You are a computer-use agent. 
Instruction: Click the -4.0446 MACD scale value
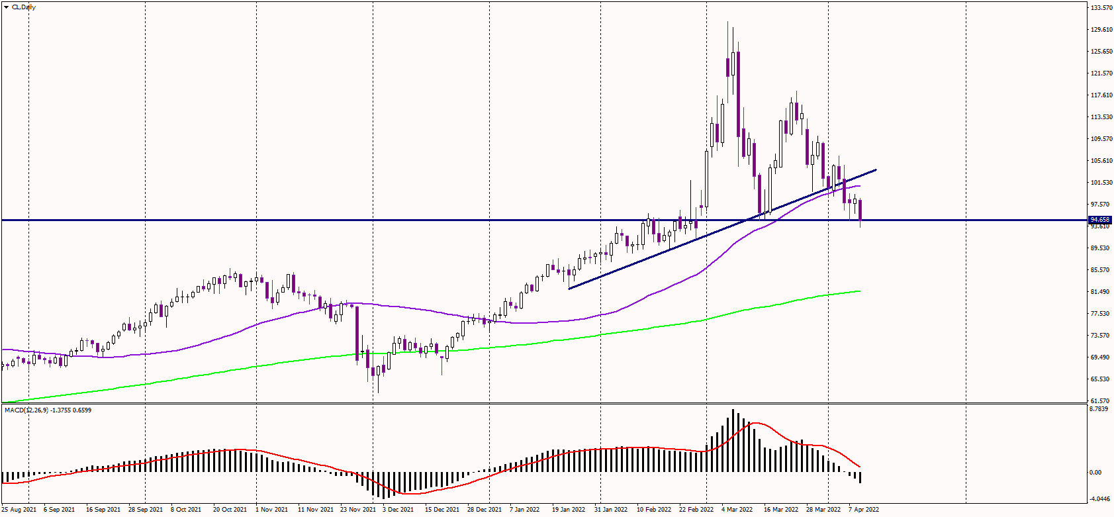coord(1099,499)
